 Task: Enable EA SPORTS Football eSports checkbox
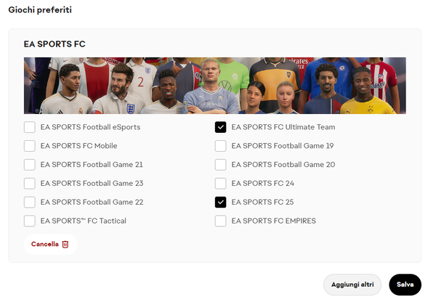pyautogui.click(x=30, y=127)
